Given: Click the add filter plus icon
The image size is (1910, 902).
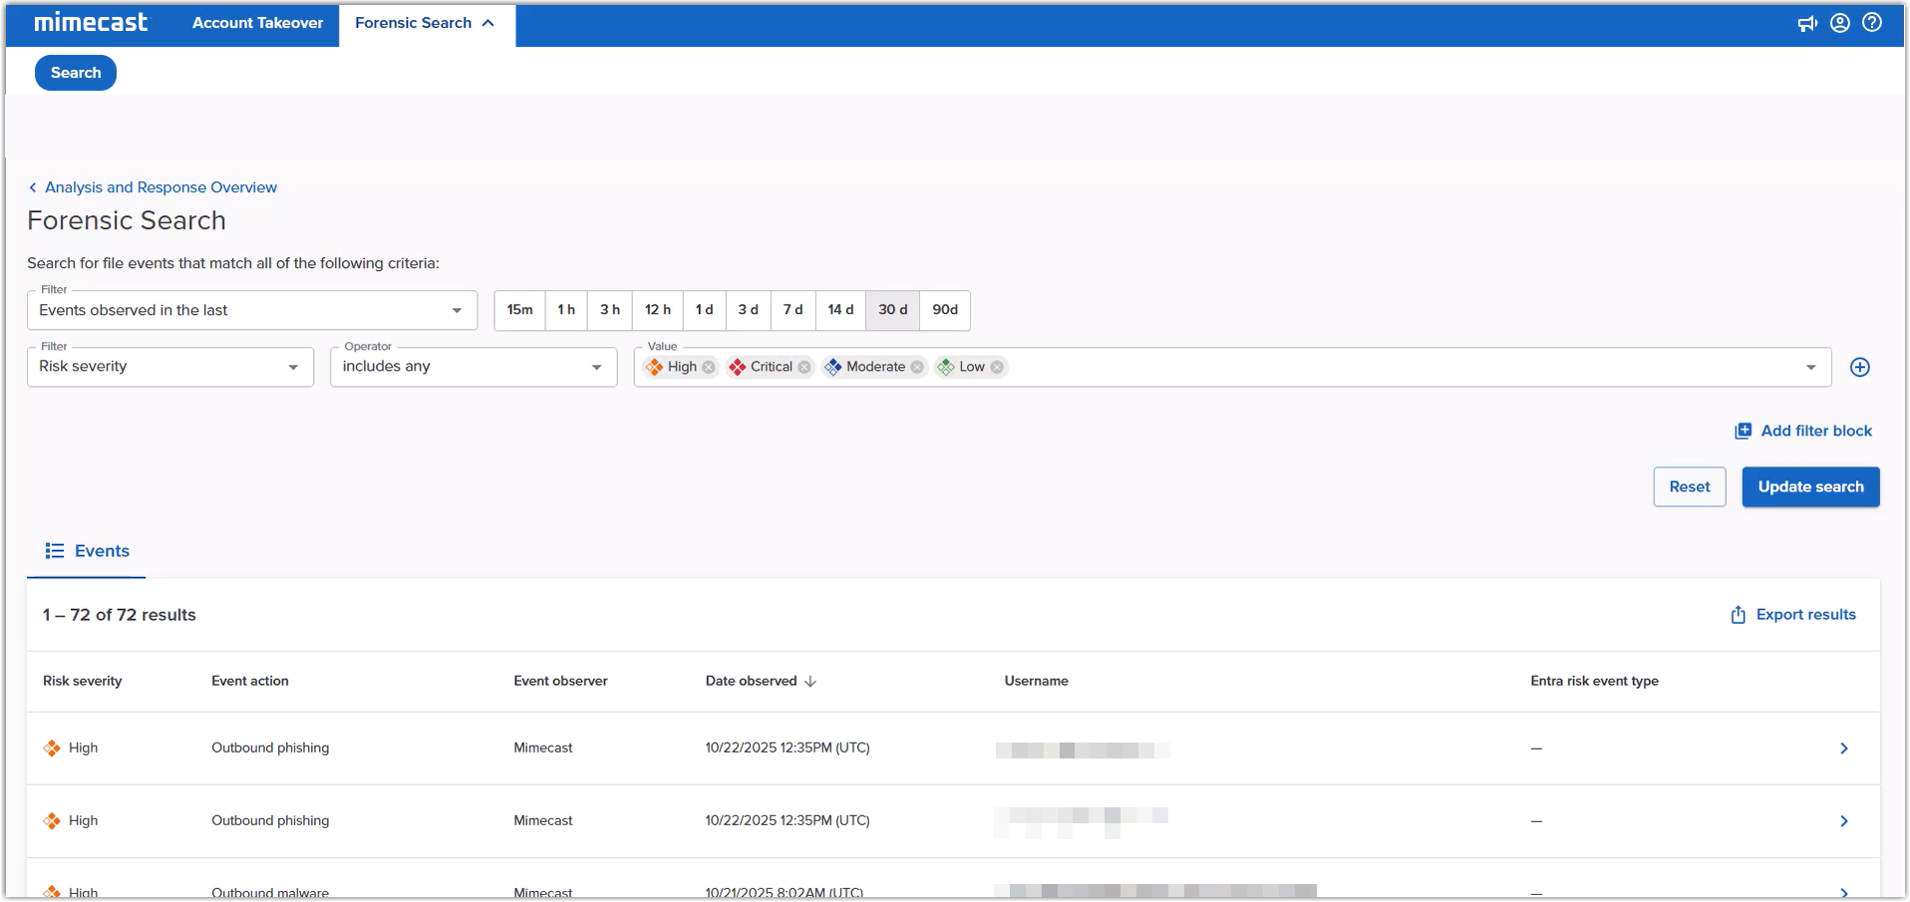Looking at the screenshot, I should [x=1859, y=367].
